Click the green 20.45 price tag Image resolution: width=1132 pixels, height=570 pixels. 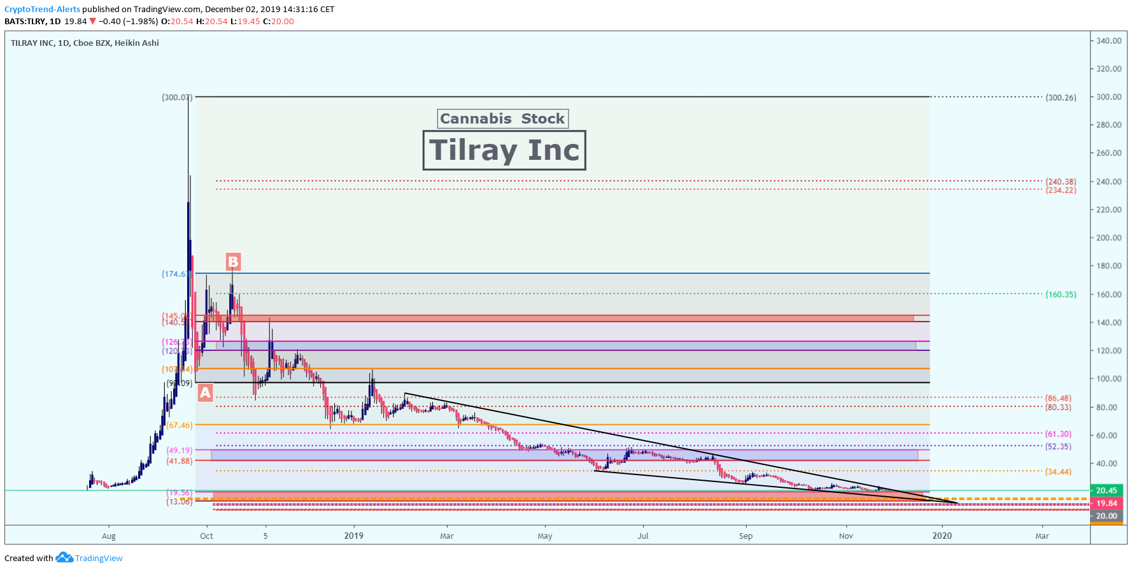[x=1107, y=490]
